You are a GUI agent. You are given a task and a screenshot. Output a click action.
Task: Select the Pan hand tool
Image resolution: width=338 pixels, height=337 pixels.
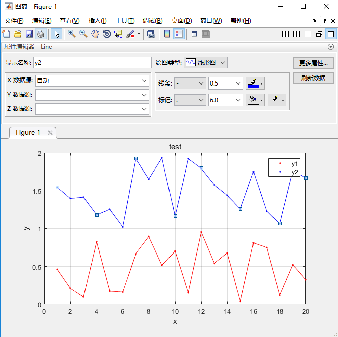[x=95, y=34]
